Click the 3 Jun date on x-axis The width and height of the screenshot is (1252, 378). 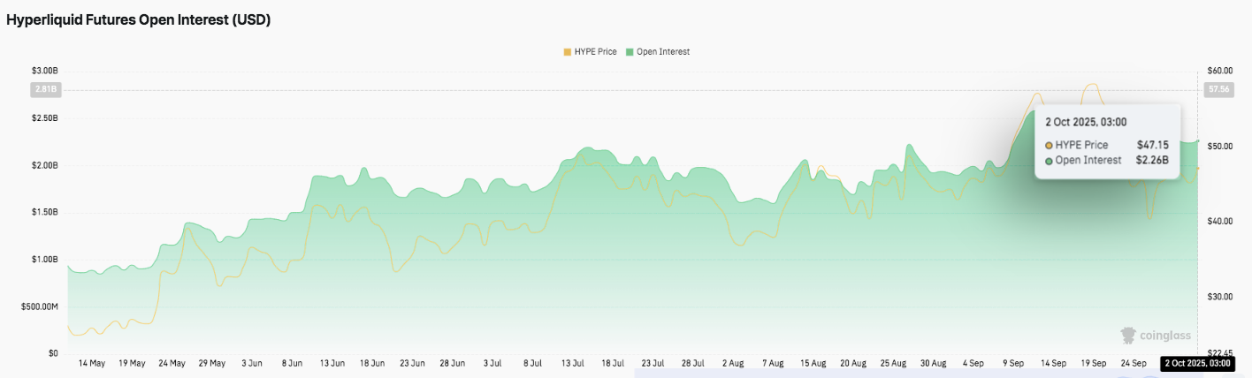pyautogui.click(x=251, y=363)
